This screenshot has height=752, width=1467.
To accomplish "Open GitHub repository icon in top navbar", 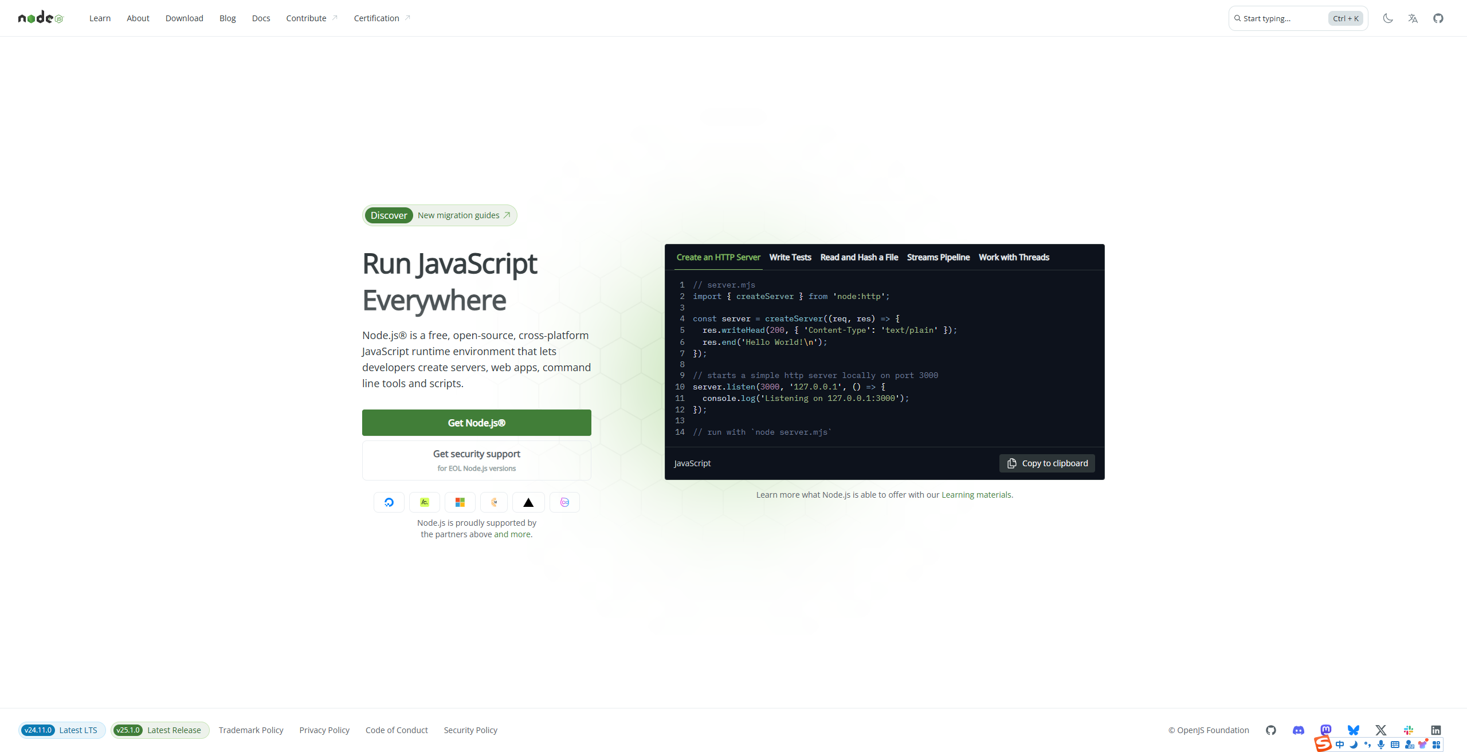I will click(x=1438, y=18).
